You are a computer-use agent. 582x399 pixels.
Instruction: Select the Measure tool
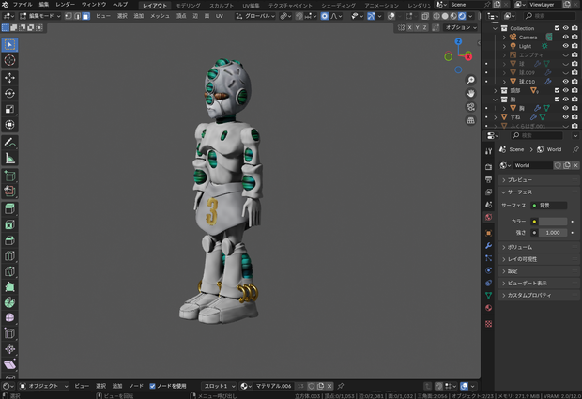[9, 158]
